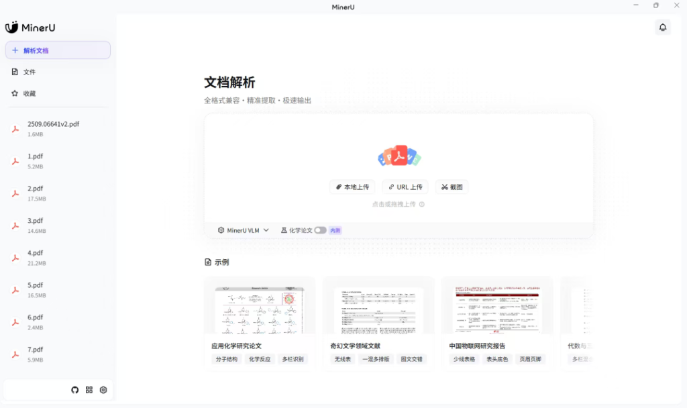The height and width of the screenshot is (408, 687).
Task: Open the MinerU VLM model dropdown
Action: (x=243, y=229)
